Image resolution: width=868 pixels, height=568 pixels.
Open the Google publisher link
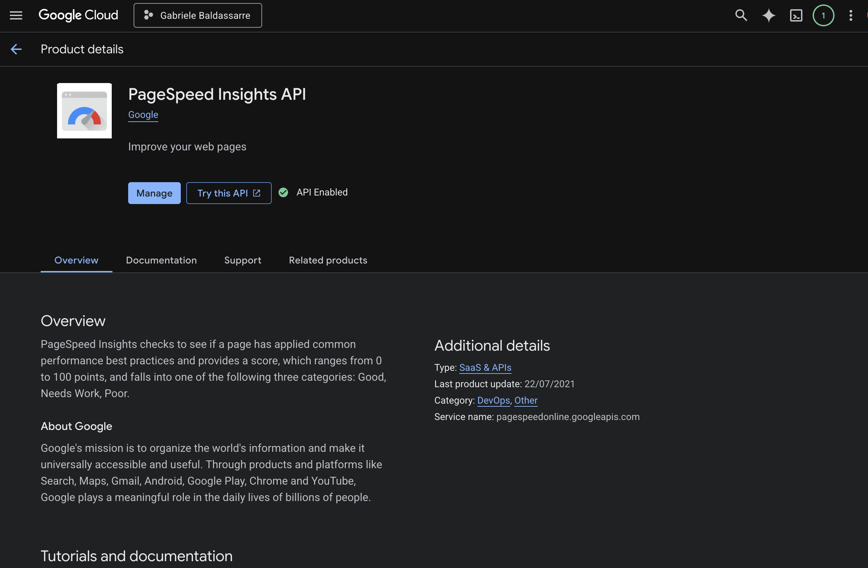[x=143, y=114]
